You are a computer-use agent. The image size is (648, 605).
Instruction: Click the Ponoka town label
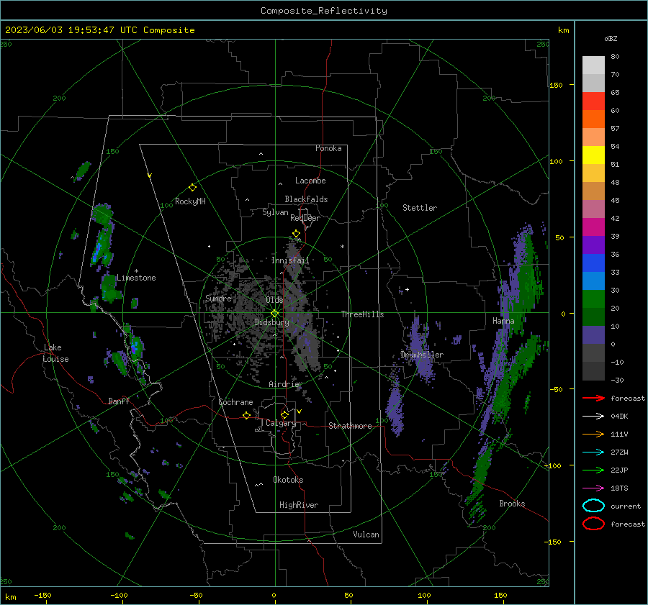tap(328, 148)
